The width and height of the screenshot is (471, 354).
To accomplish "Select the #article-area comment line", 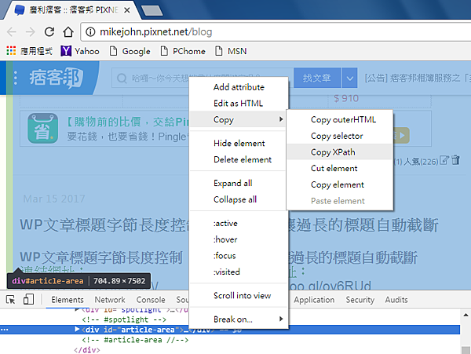I will coord(135,340).
